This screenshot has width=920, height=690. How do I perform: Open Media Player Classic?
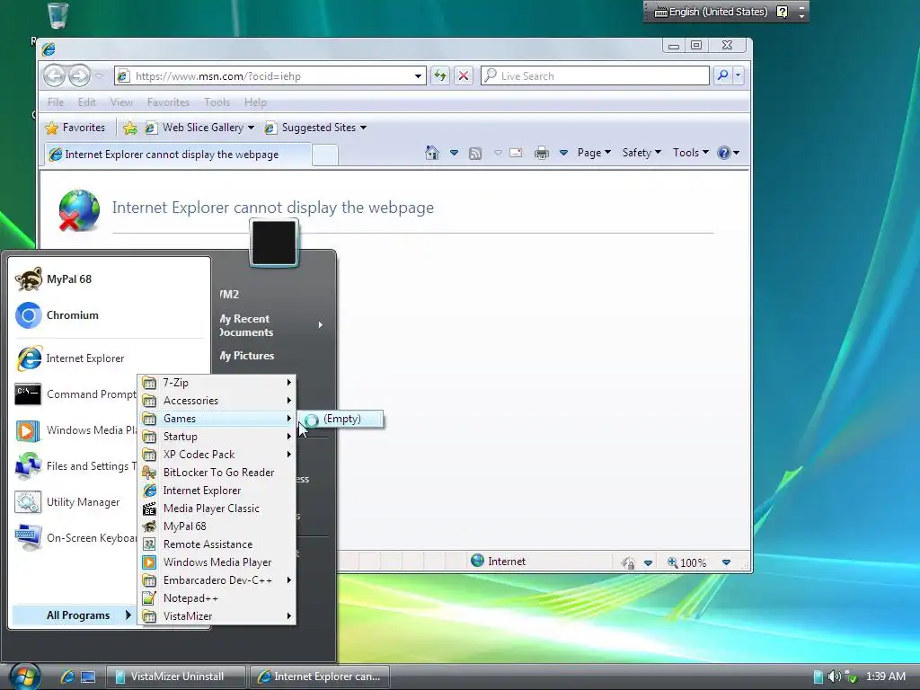pyautogui.click(x=217, y=509)
